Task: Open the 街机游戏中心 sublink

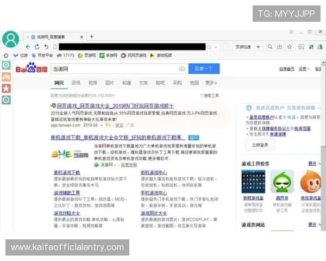Action: point(154,172)
